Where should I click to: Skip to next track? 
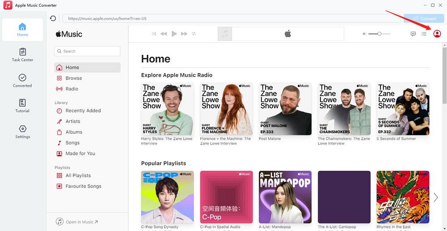click(x=184, y=34)
